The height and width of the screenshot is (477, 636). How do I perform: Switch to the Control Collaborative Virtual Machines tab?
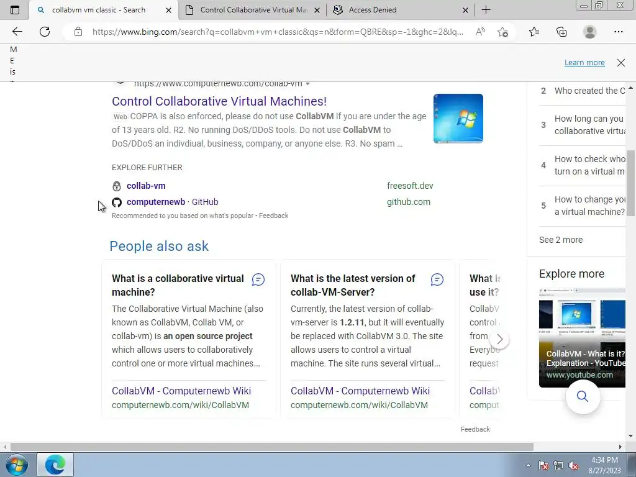click(x=253, y=10)
